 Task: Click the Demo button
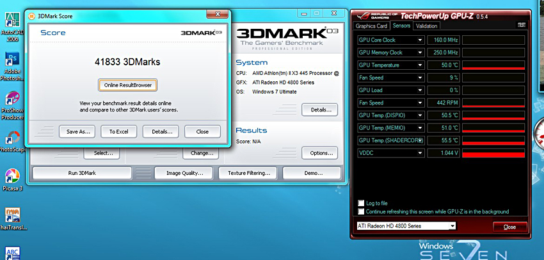[312, 173]
